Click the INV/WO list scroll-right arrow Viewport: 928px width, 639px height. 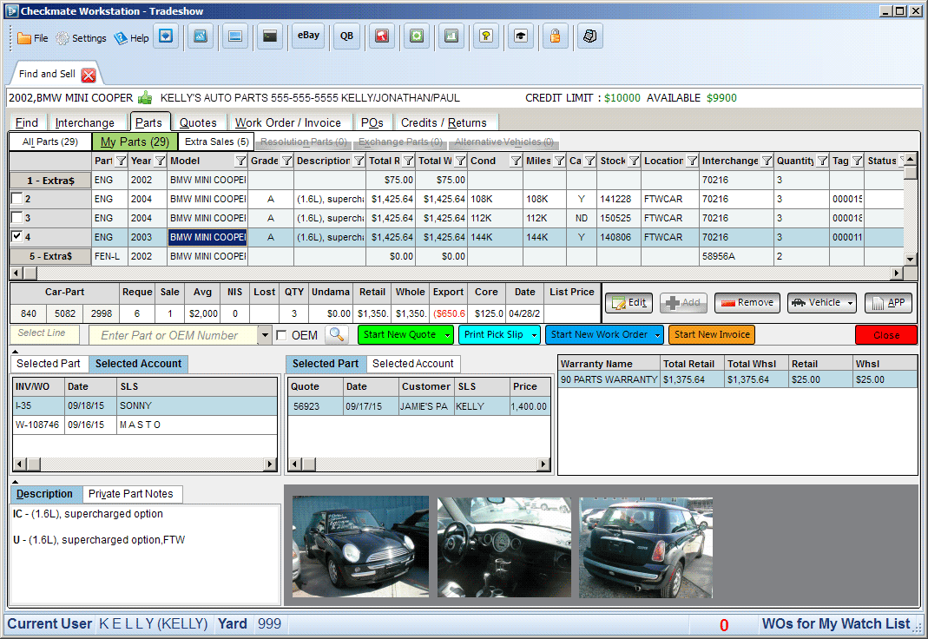[x=271, y=464]
